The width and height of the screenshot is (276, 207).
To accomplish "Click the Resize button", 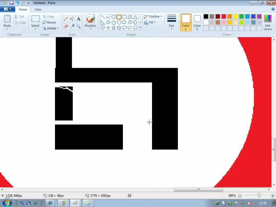I will pyautogui.click(x=49, y=22).
